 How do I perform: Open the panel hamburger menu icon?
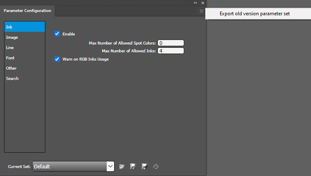(x=201, y=11)
